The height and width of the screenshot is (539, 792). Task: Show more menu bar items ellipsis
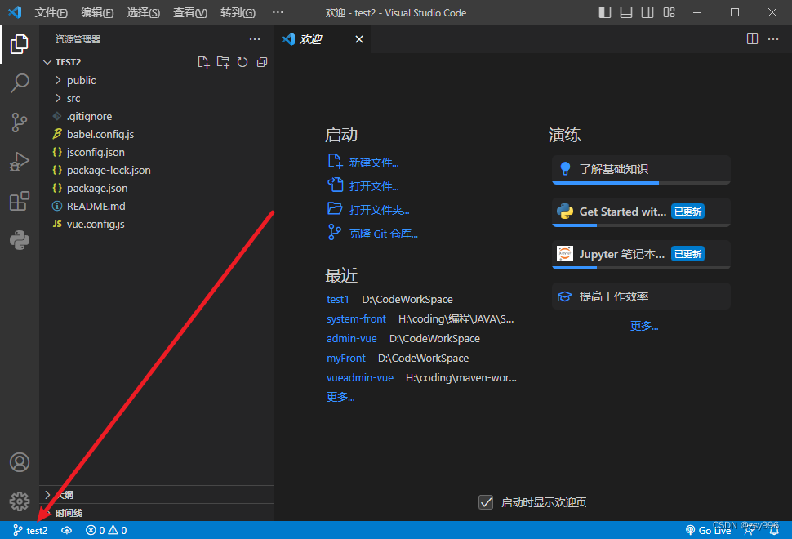(x=278, y=12)
